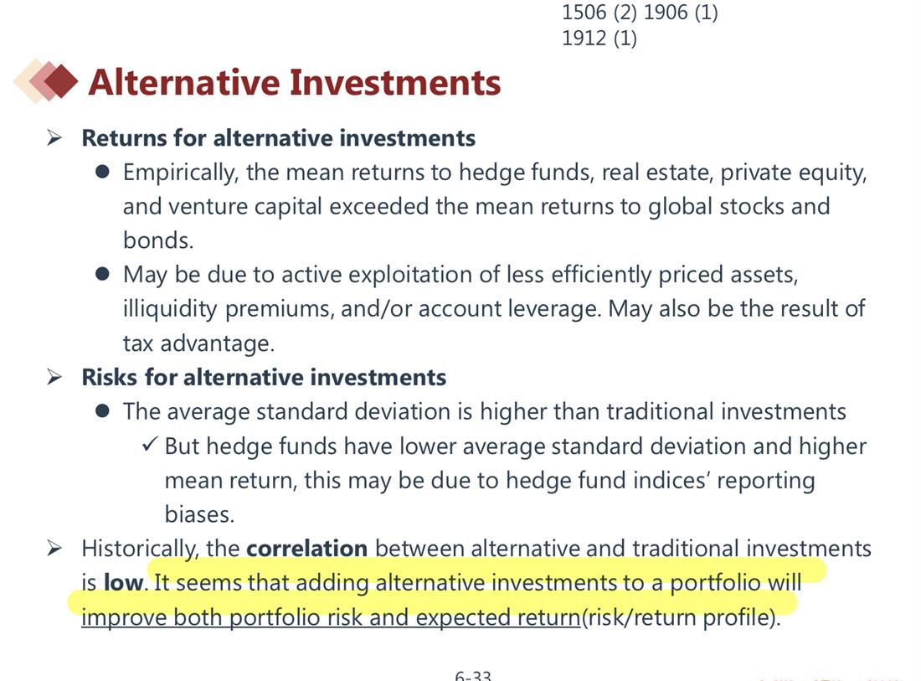
Task: Click the round bullet before "Empirically, the mean returns"
Action: pos(102,172)
